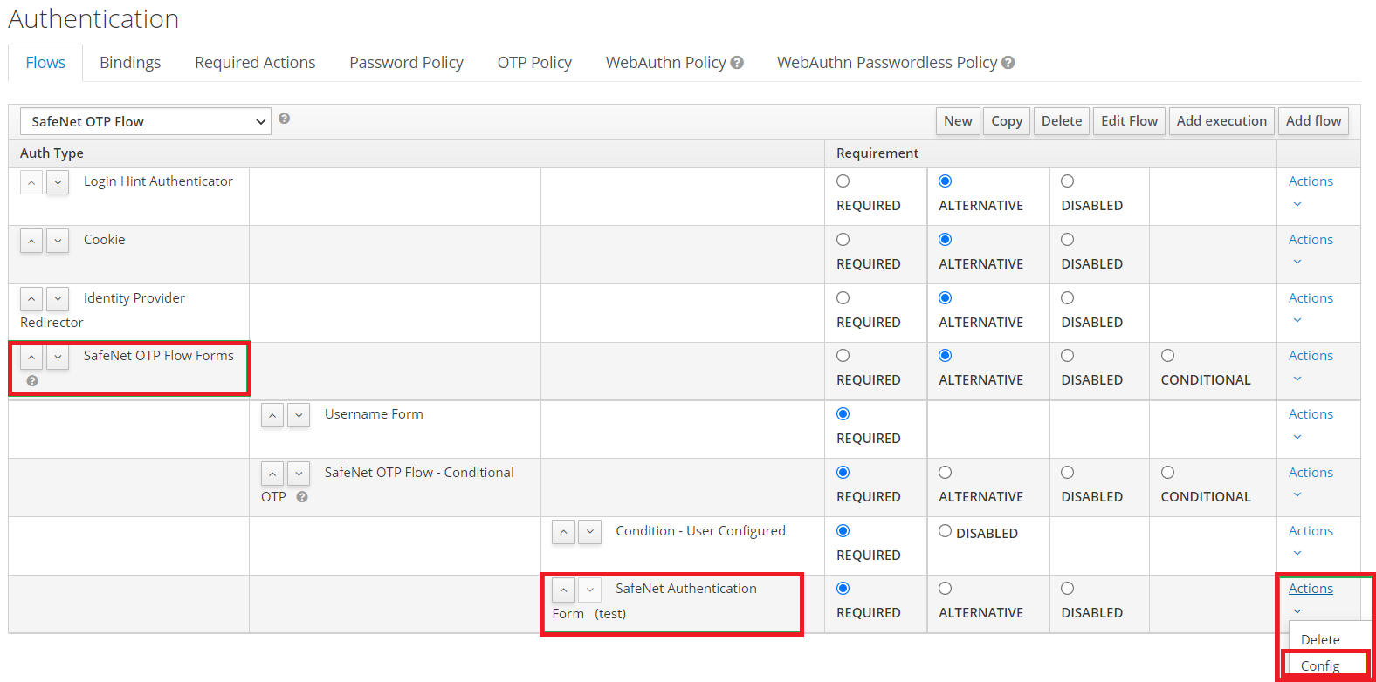Open the OTP Policy tab
Viewport: 1376px width, 682px height.
[x=534, y=63]
